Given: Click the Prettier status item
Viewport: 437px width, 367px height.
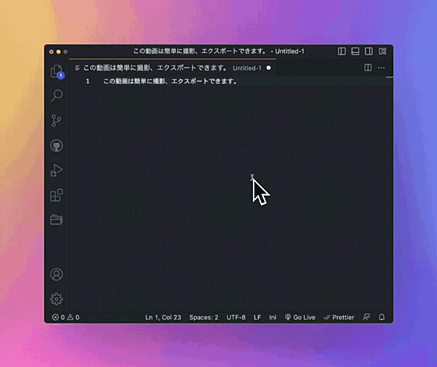Looking at the screenshot, I should [339, 317].
